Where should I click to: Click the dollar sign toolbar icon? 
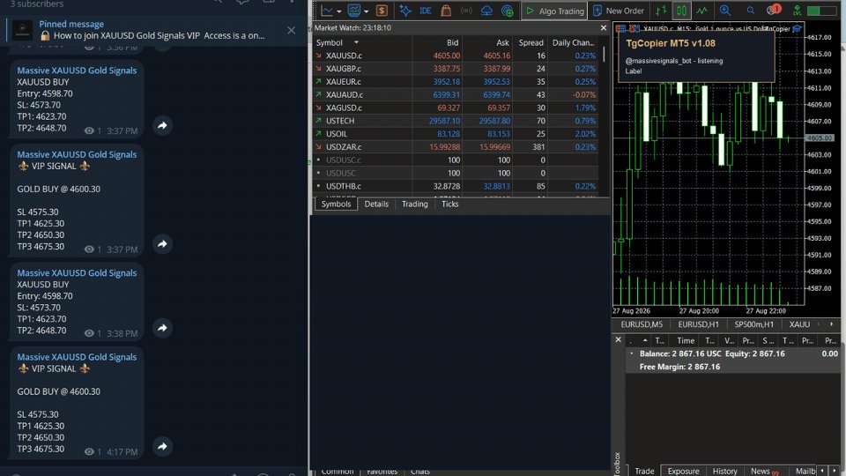click(382, 11)
